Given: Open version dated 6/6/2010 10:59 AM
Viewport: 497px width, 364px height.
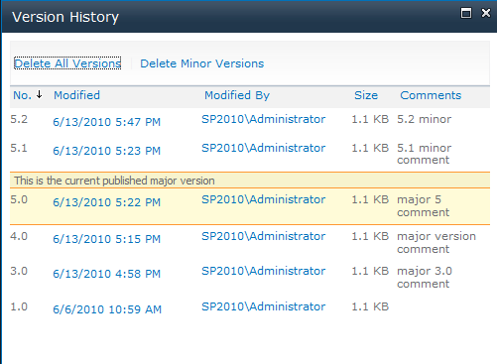Looking at the screenshot, I should pyautogui.click(x=107, y=309).
